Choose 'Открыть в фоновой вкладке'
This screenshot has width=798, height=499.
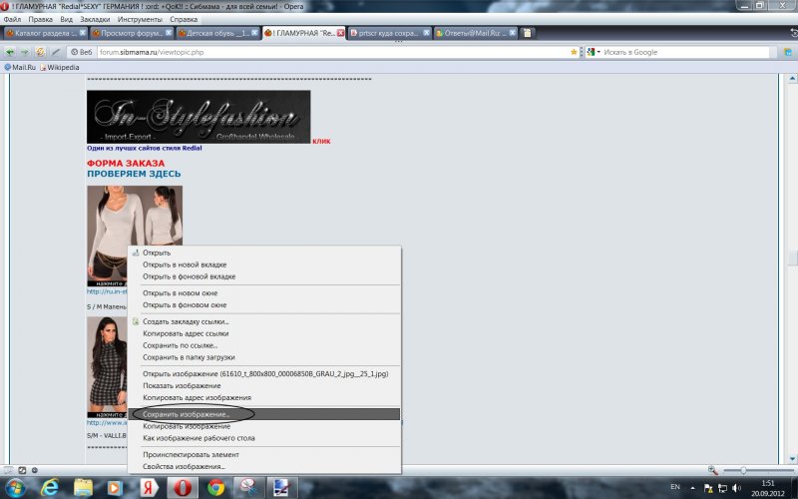click(264, 276)
